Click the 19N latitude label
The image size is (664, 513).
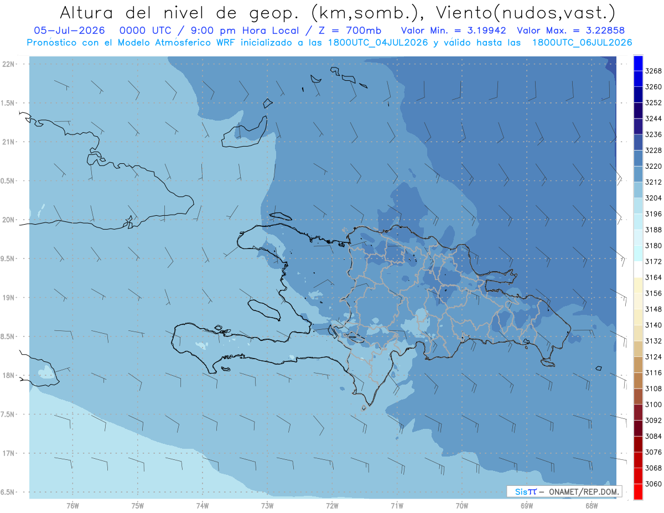[x=9, y=298]
